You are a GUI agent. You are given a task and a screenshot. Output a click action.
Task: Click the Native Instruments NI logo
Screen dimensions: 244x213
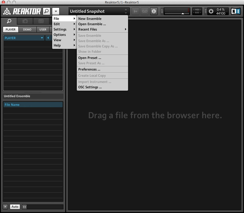[x=235, y=11]
